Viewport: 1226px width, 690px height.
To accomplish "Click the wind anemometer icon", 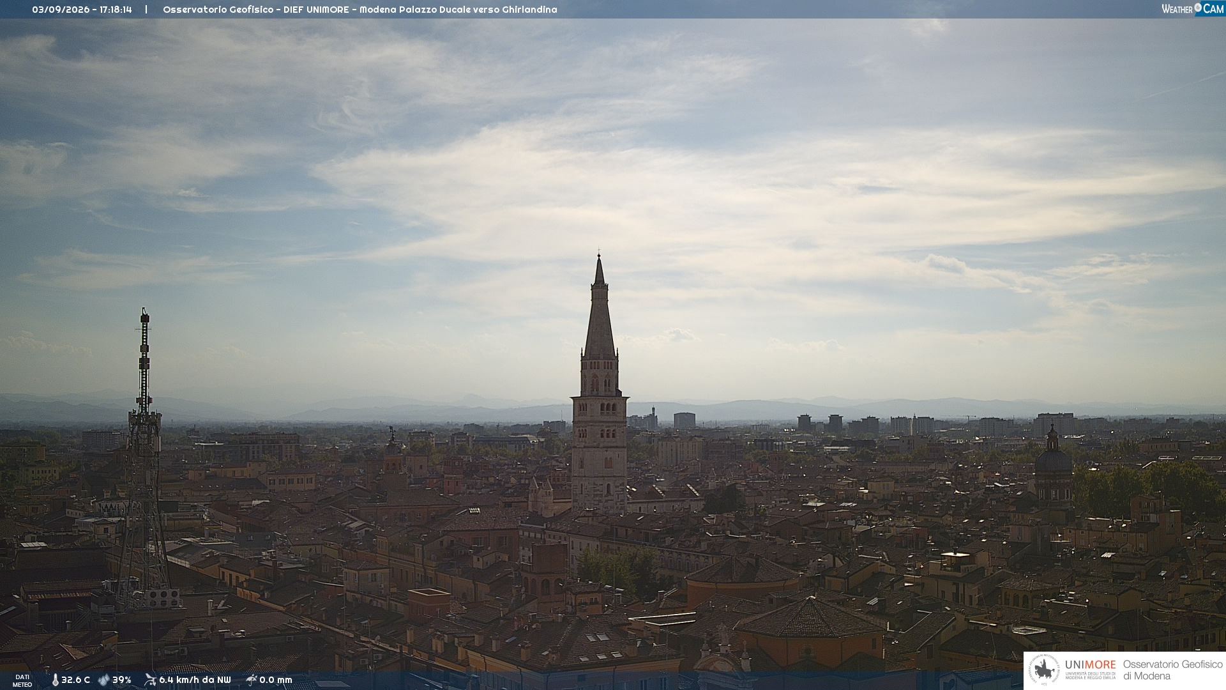I will coord(150,680).
